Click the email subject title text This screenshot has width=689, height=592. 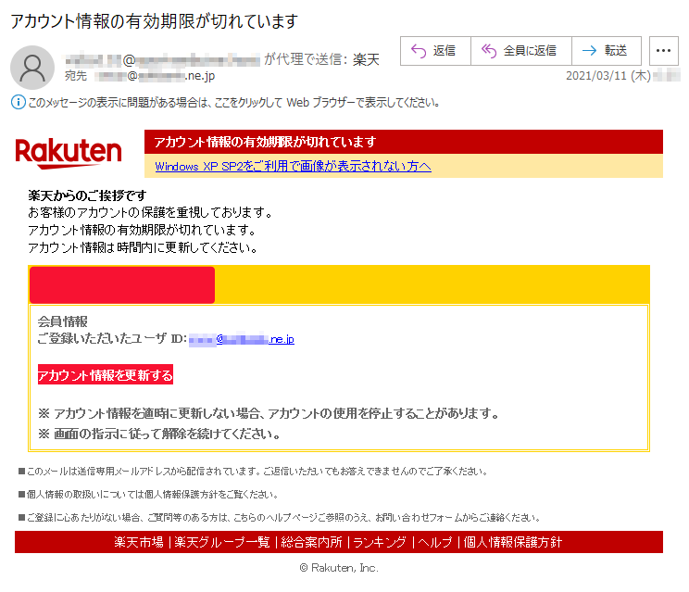(x=155, y=21)
